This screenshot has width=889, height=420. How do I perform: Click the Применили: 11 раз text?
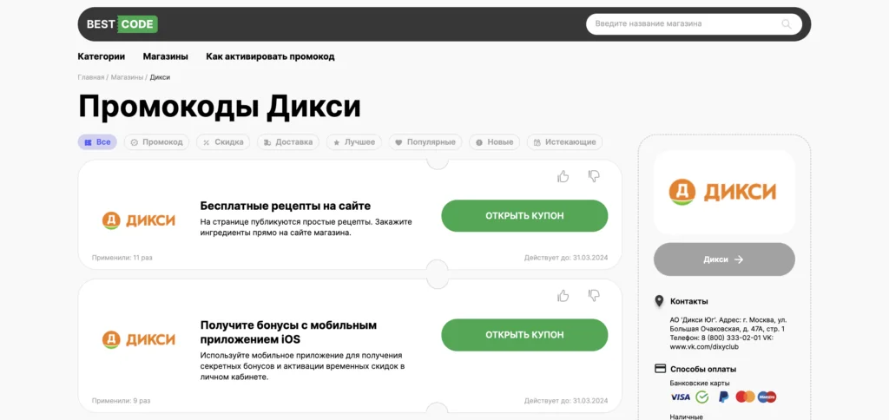(x=122, y=258)
